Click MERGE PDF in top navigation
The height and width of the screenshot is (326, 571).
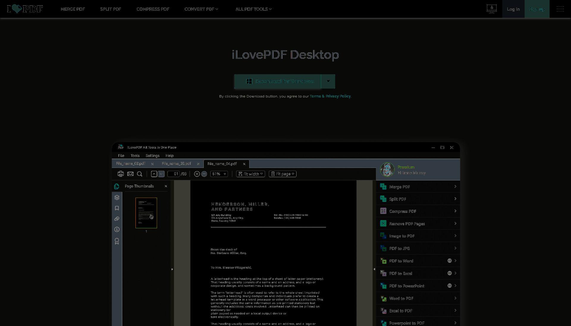click(x=73, y=9)
